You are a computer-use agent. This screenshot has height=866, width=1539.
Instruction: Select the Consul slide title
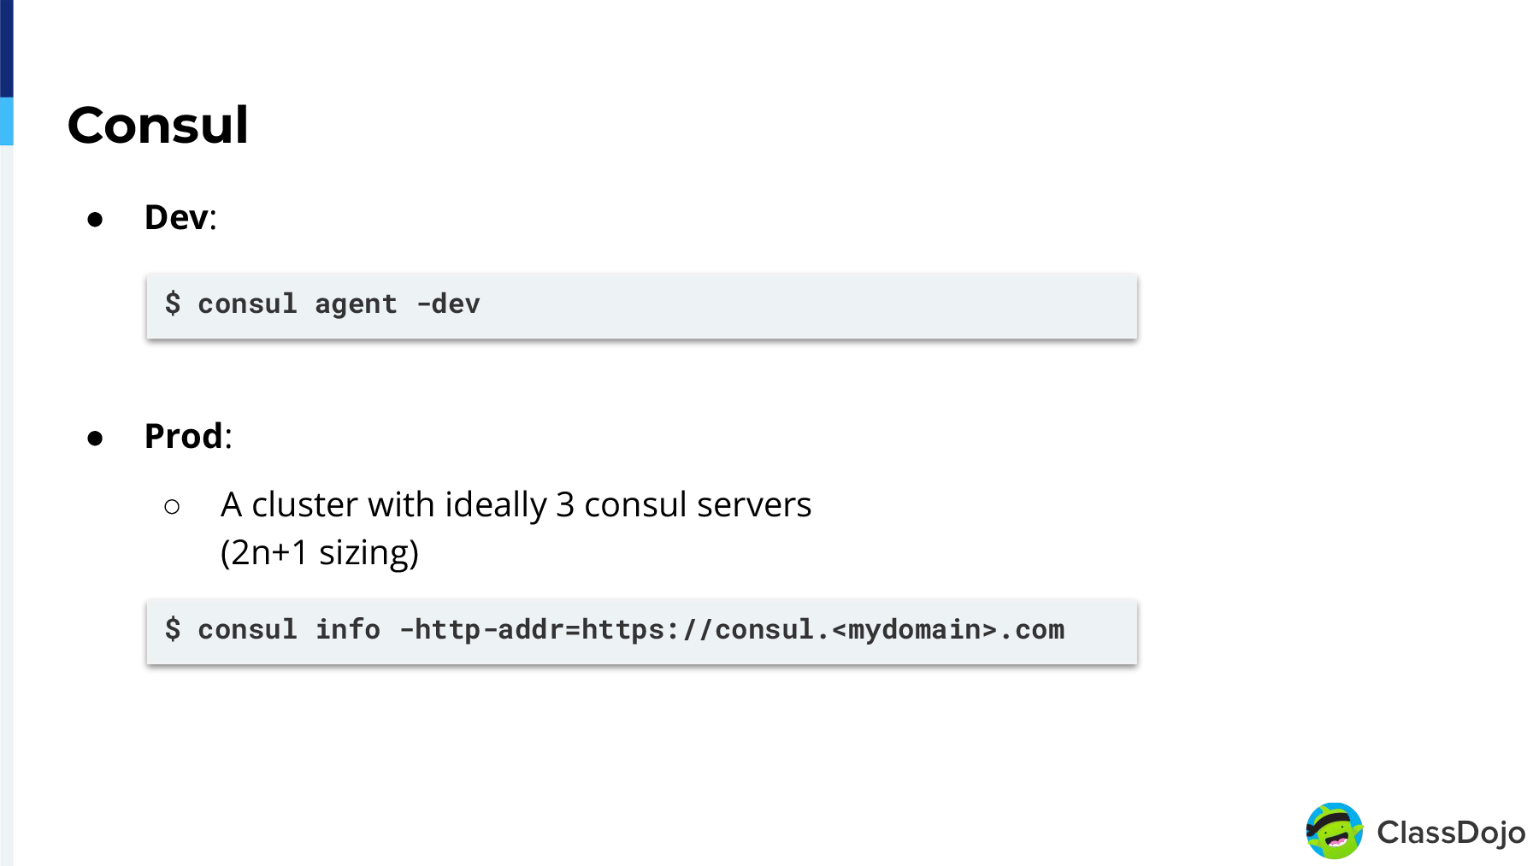tap(158, 125)
